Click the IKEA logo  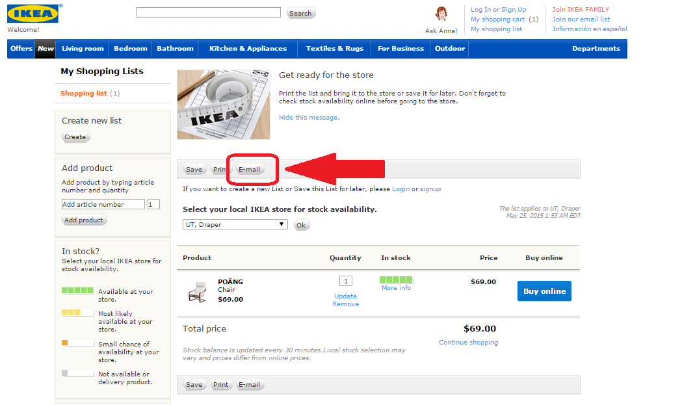point(34,14)
